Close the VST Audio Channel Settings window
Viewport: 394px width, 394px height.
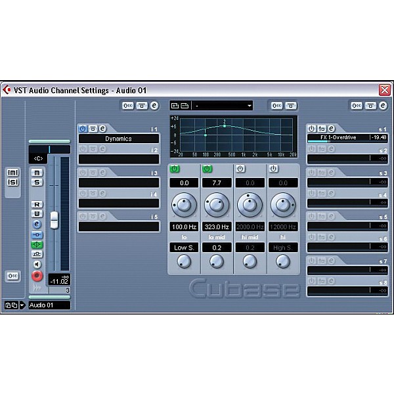click(384, 90)
